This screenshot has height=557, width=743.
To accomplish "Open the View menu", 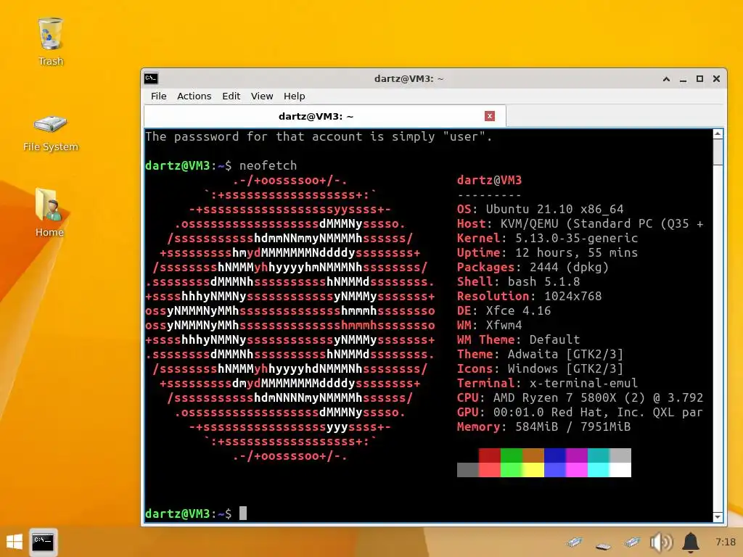I will coord(262,96).
